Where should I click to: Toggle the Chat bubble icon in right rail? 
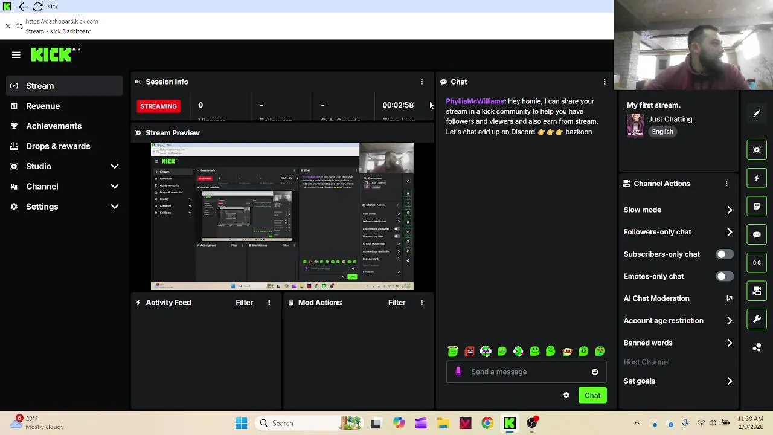point(757,234)
